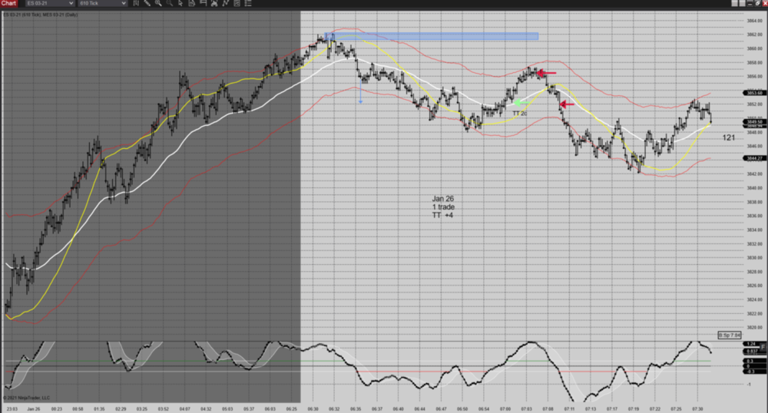This screenshot has height=413, width=768.
Task: Click the blue rectangle drawing on chart
Action: pos(432,36)
